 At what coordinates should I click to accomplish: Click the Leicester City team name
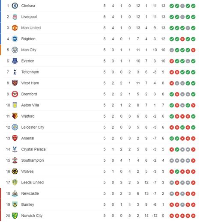(33, 127)
